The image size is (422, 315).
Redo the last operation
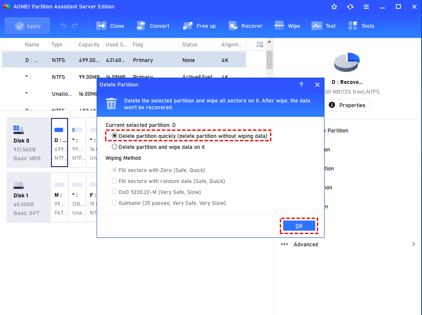click(x=75, y=26)
